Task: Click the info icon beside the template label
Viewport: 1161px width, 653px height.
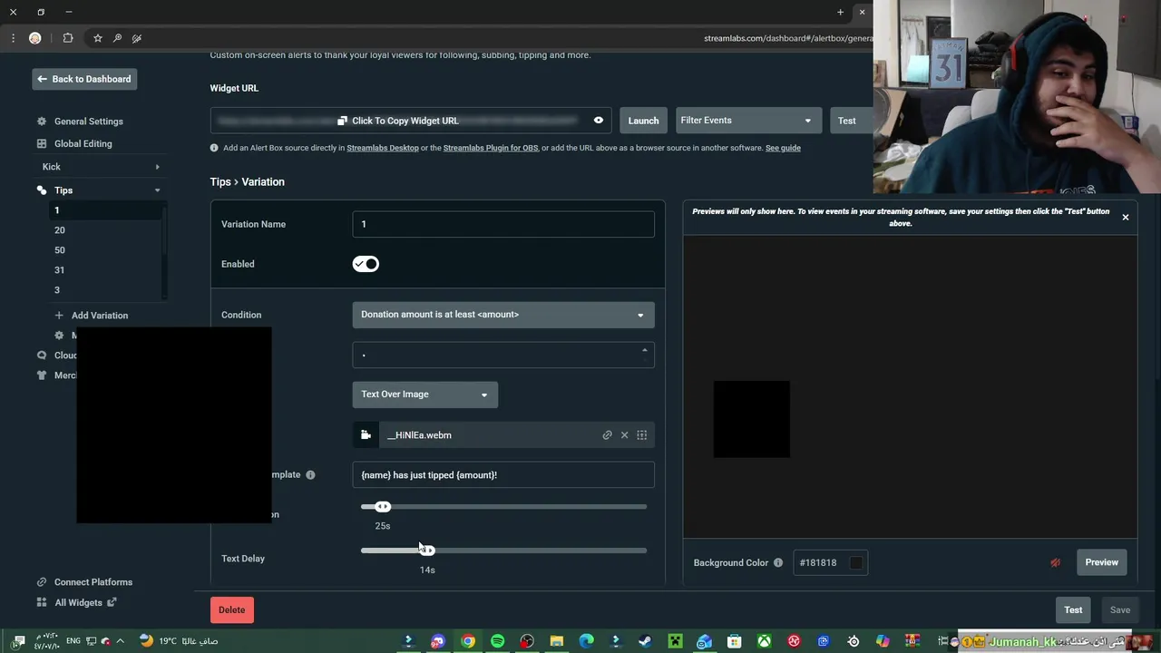Action: click(310, 475)
